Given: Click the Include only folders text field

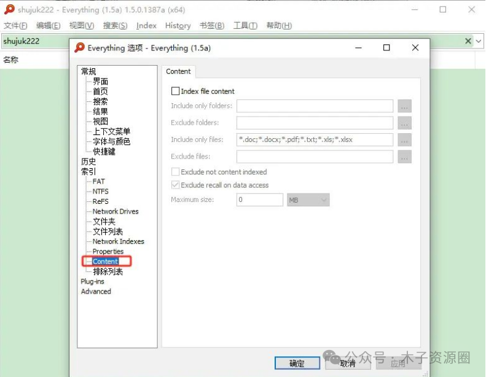Looking at the screenshot, I should (315, 106).
